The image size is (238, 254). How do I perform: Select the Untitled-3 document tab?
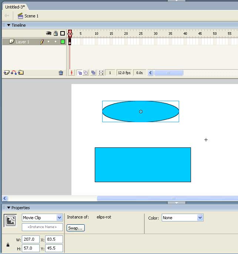(x=15, y=7)
